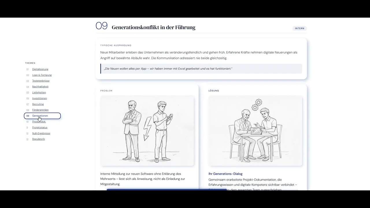
Task: Click the large "09" section number
Action: pos(101,26)
